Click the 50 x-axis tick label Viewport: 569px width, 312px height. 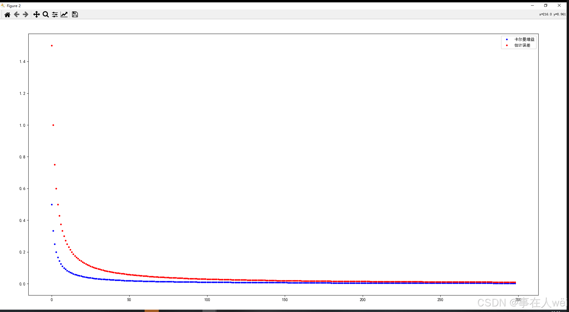click(x=129, y=300)
